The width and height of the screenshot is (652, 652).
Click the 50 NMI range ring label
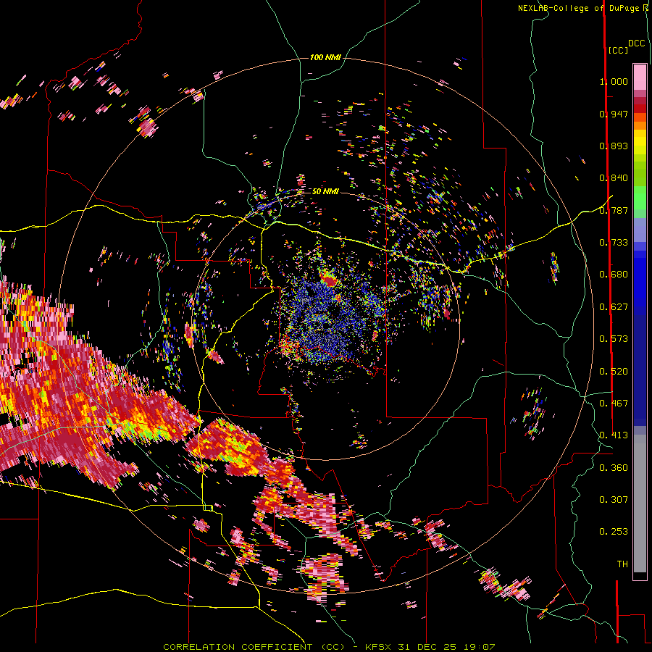point(325,191)
